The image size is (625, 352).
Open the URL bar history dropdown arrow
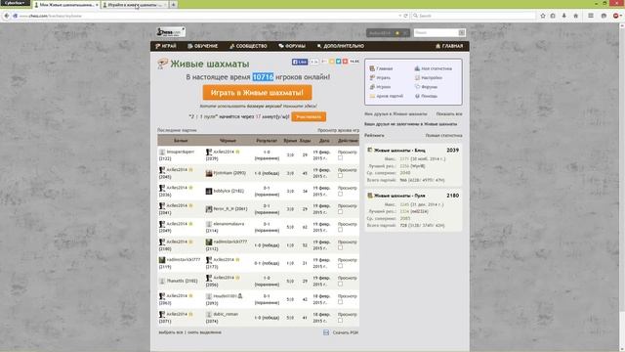(x=399, y=16)
